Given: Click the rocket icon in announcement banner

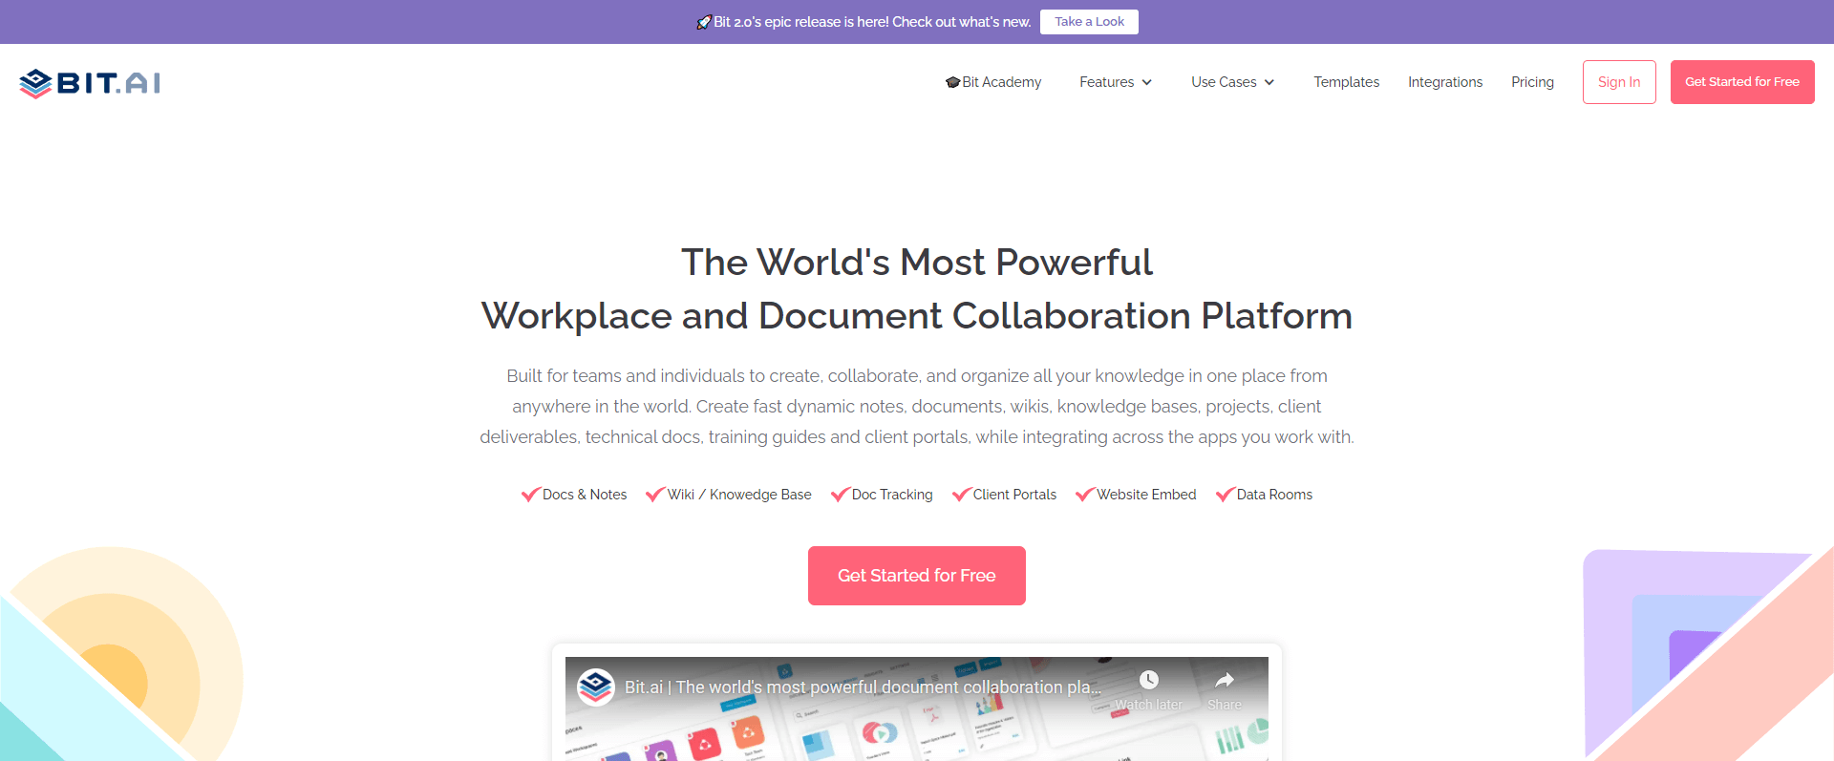Looking at the screenshot, I should [x=704, y=22].
